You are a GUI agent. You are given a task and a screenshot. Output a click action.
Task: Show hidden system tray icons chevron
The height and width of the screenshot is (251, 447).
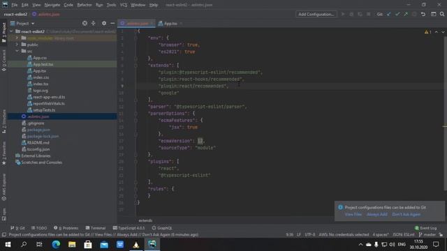pos(360,245)
